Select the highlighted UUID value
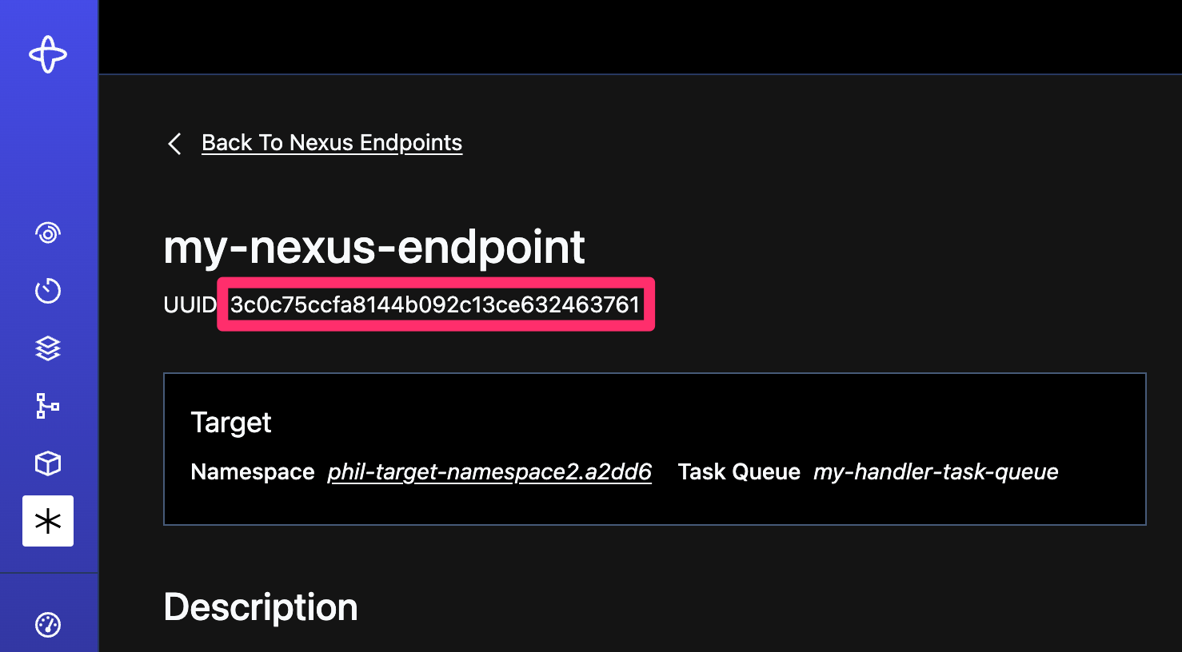This screenshot has width=1182, height=652. pos(435,304)
